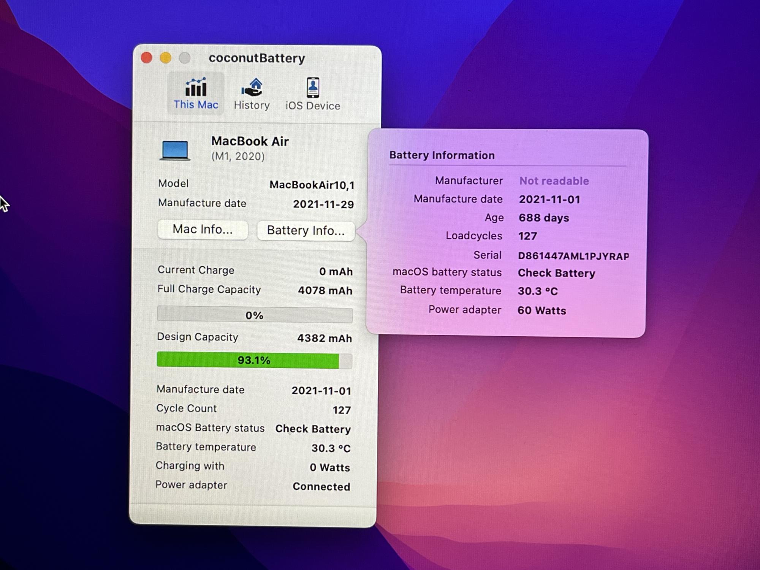Minimize the coconutBattery window
Screen dimensions: 760x570
[x=166, y=58]
